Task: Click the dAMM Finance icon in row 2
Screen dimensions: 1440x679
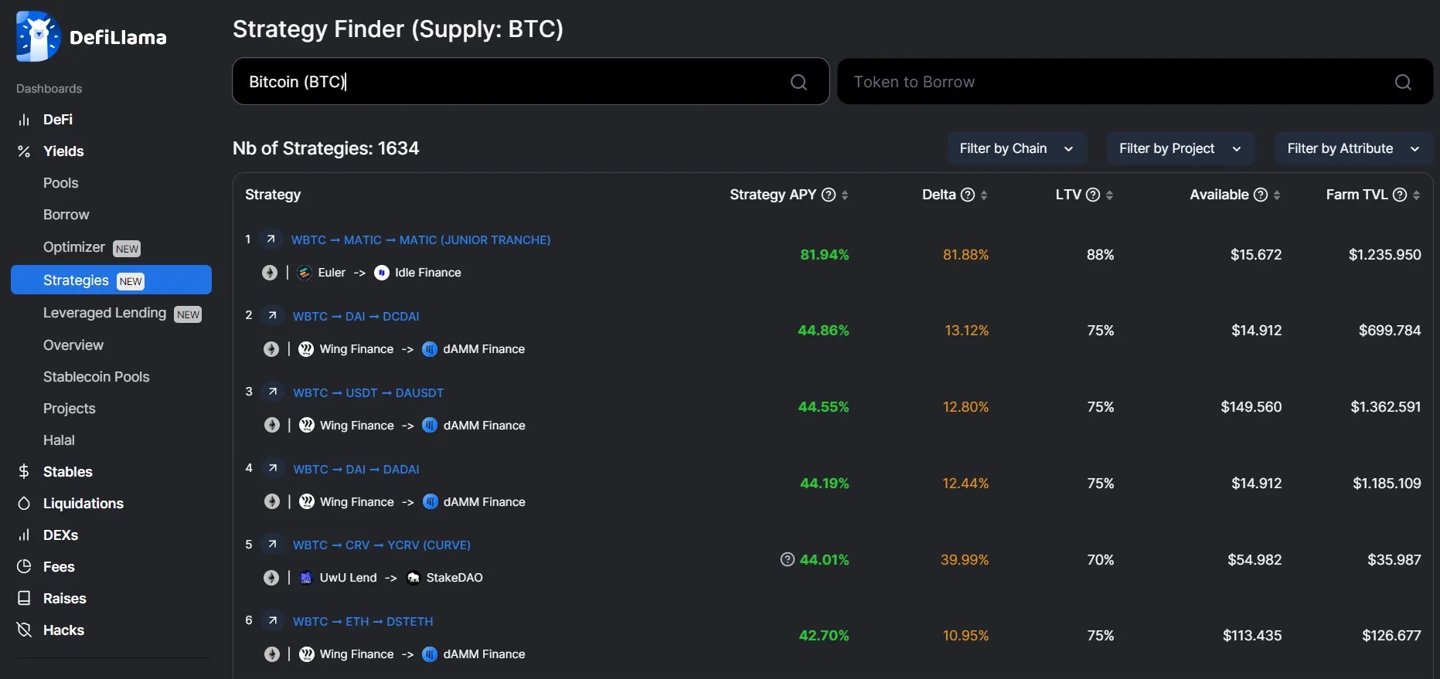Action: (430, 349)
